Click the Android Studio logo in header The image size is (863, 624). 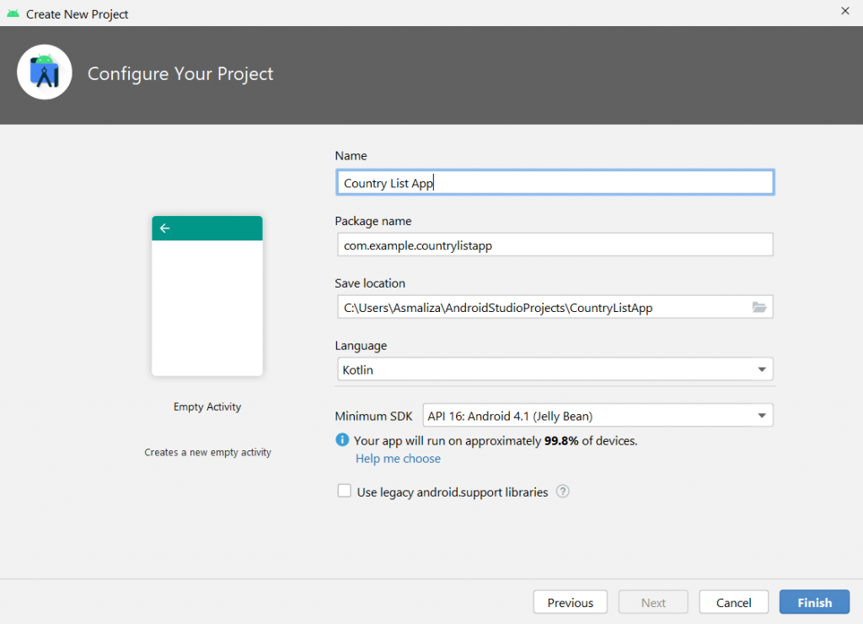[x=44, y=74]
